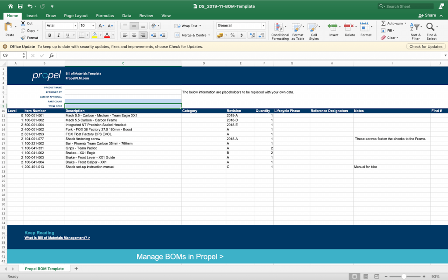Open Sort & Filter

click(x=416, y=31)
